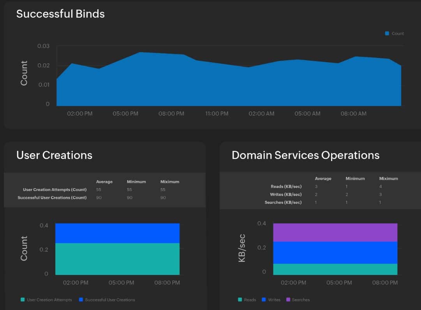Click the 08:00 PM label in Domain Services chart
This screenshot has height=310, width=421.
385,283
